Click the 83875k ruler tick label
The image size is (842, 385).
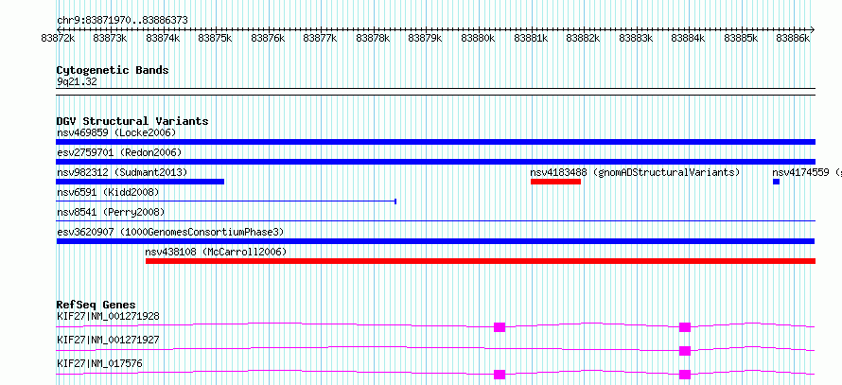215,38
